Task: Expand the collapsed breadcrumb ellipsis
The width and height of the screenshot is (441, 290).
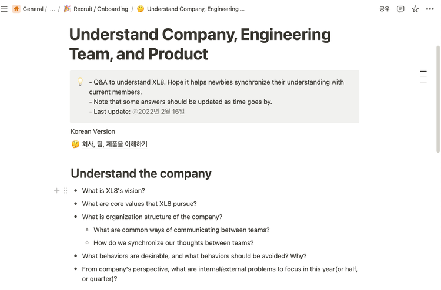Action: click(x=52, y=9)
